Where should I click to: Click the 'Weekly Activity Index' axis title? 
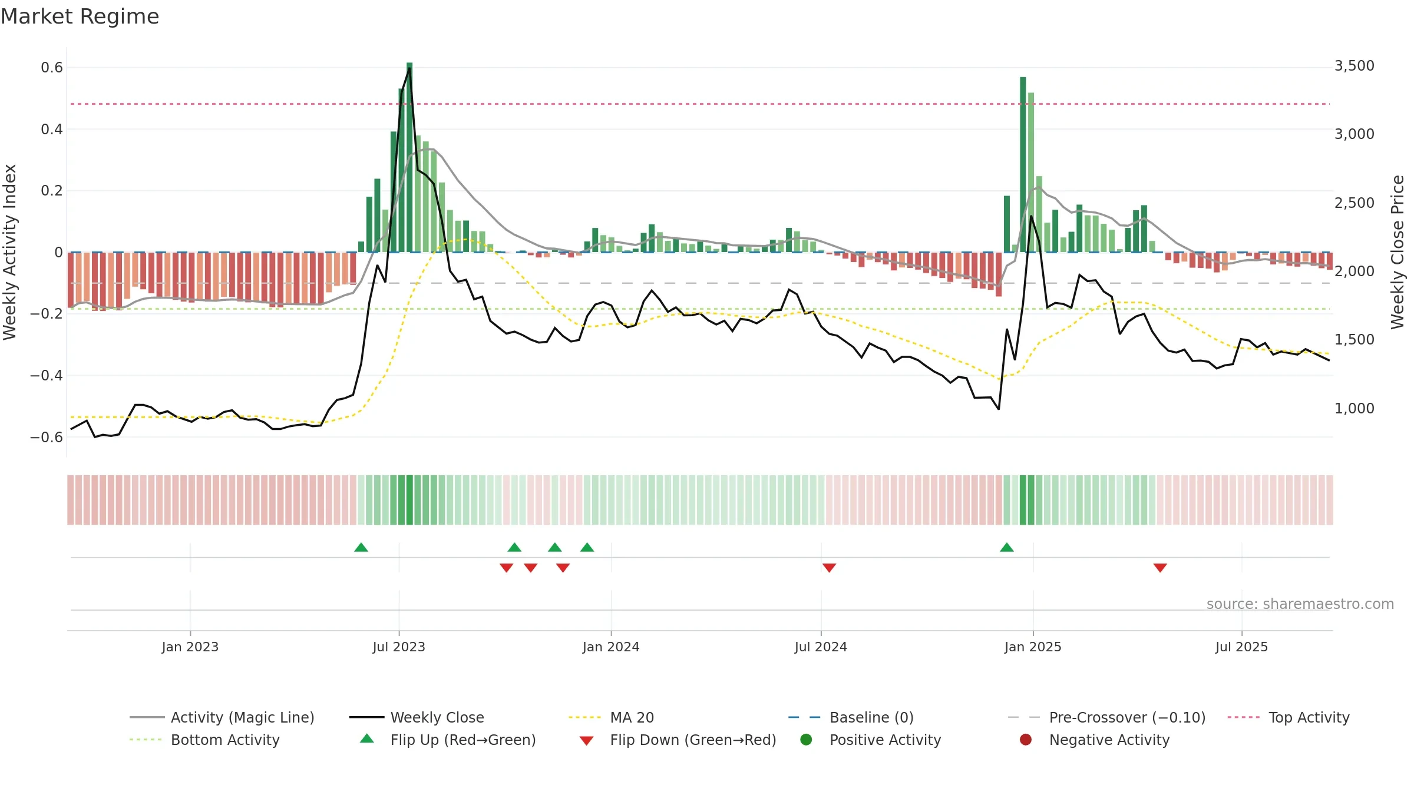[9, 252]
